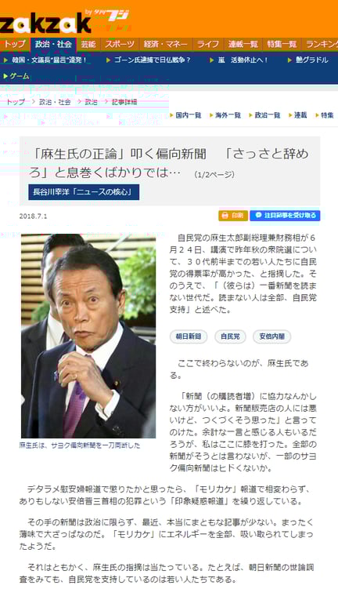Screen dimensions: 338x589
Task: Switch to the 芸能 tab
Action: tap(88, 44)
